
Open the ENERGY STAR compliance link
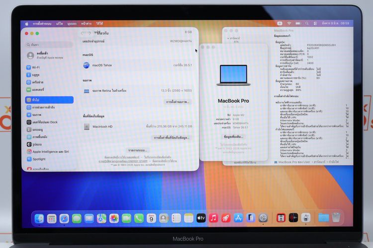123,161
